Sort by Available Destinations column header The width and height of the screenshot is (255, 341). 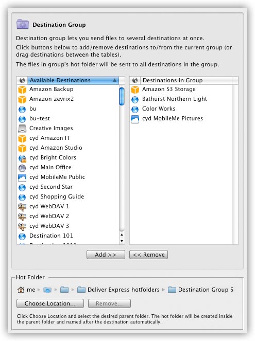(x=73, y=80)
